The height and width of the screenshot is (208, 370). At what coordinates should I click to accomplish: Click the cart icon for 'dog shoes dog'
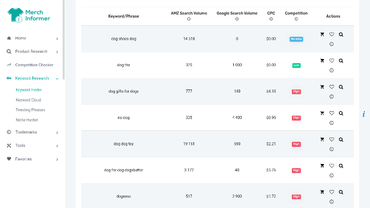322,35
